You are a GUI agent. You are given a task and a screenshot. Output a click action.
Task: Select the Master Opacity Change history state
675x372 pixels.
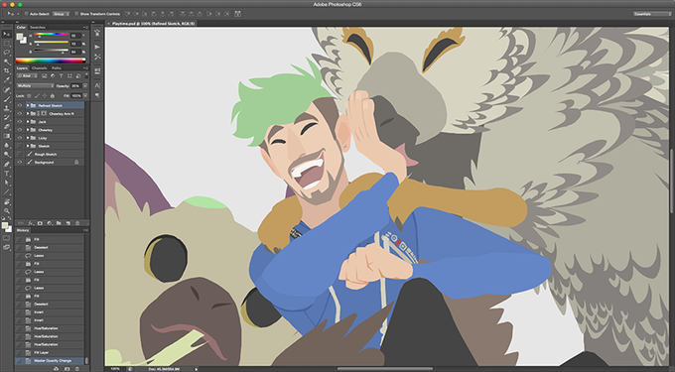[50, 361]
